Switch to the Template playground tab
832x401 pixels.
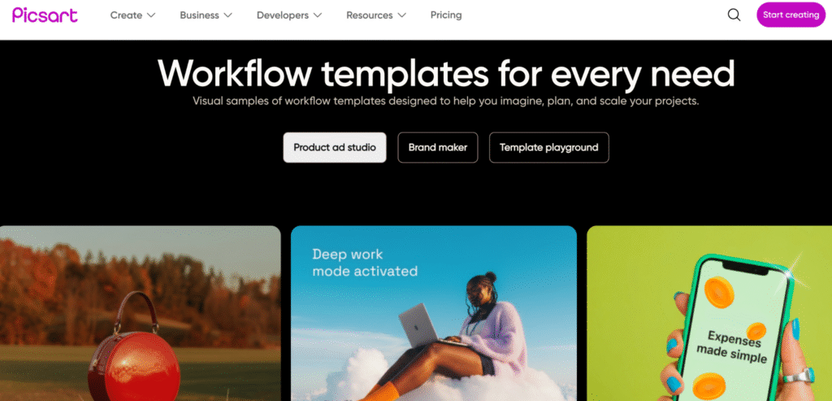[548, 147]
